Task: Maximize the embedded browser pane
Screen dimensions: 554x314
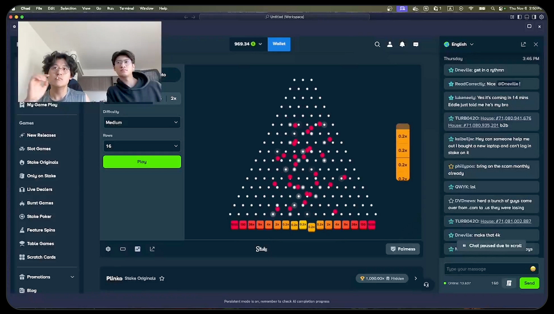Action: (529, 26)
